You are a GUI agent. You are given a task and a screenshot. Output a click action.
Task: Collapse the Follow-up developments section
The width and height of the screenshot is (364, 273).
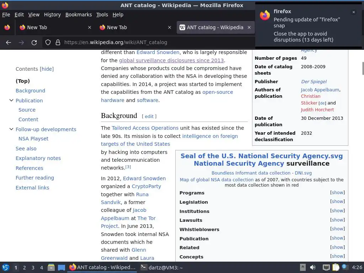[11, 129]
